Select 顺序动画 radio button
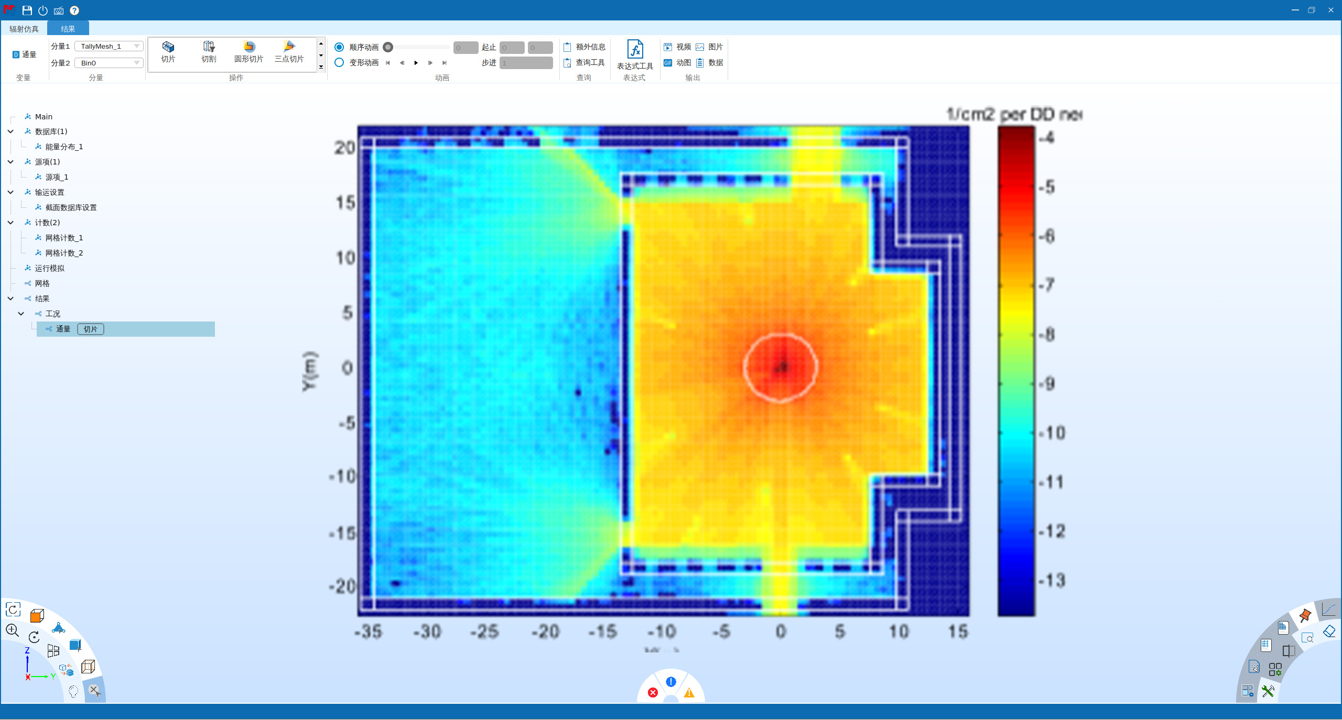 pyautogui.click(x=339, y=47)
